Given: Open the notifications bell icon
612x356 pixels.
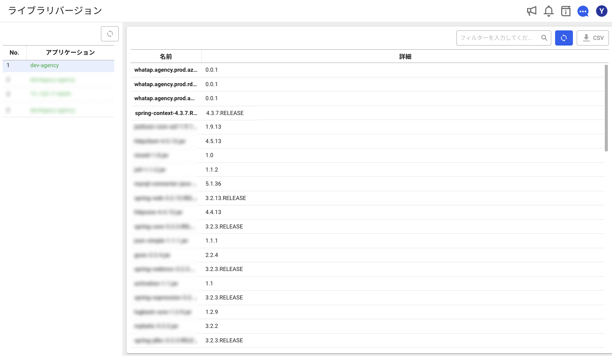Looking at the screenshot, I should 549,11.
